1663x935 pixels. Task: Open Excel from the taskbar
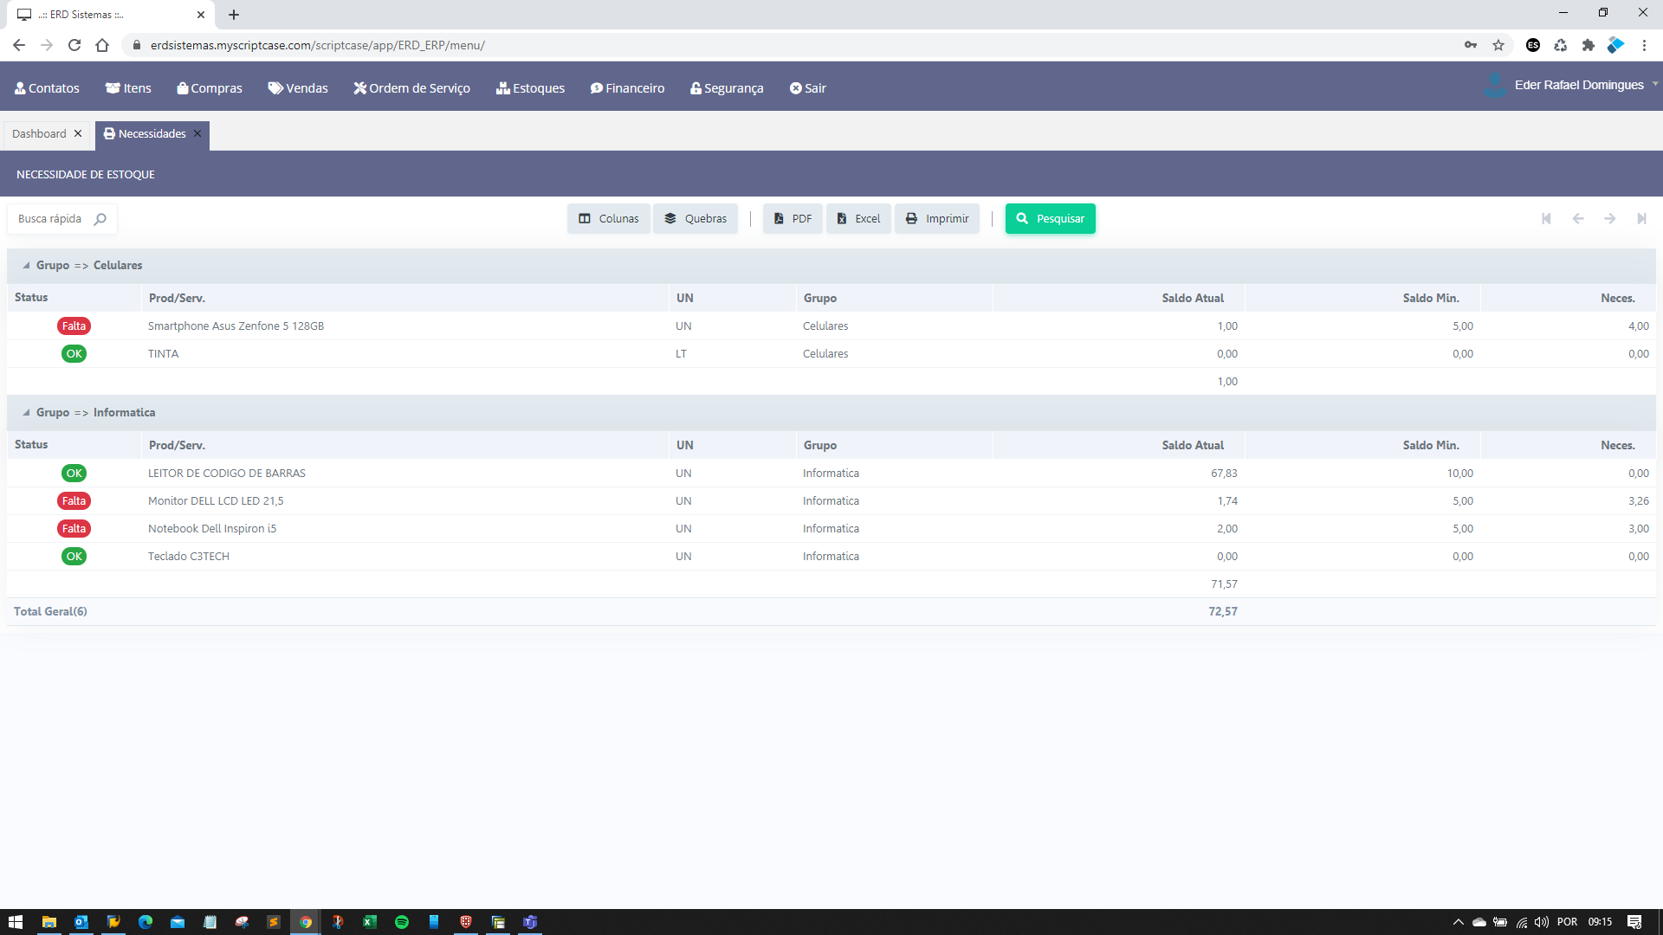(370, 922)
